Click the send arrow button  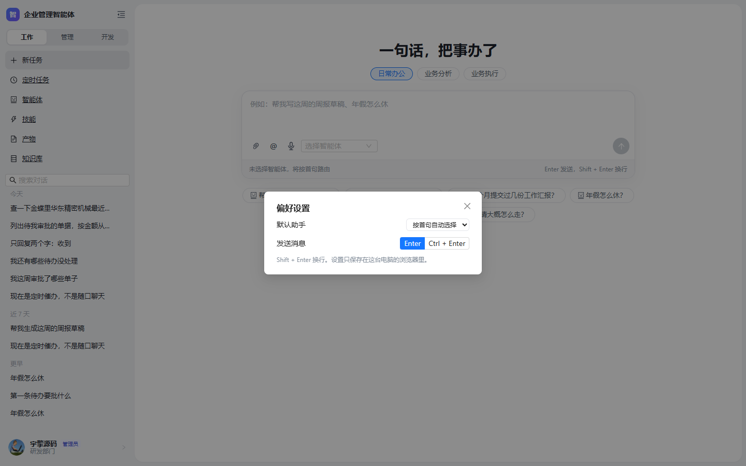621,146
